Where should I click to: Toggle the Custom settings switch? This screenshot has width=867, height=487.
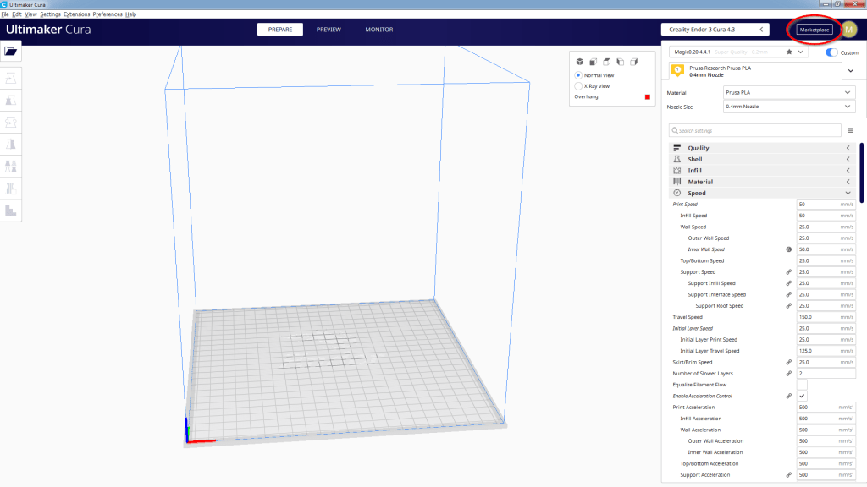click(831, 52)
